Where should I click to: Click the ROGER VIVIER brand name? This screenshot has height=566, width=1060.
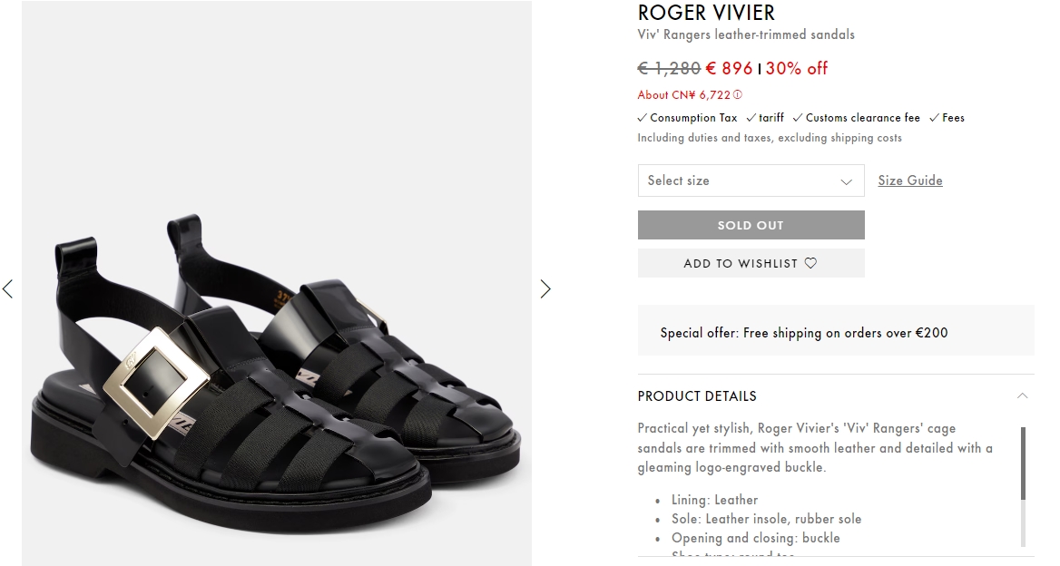(706, 13)
